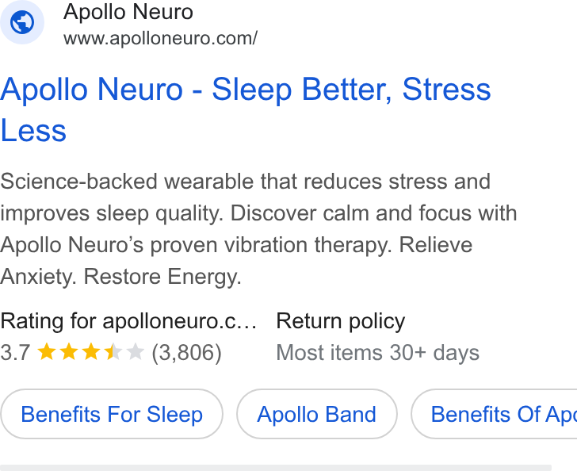Viewport: 577px width, 471px height.
Task: Click the word 'Less' in the title
Action: [x=33, y=131]
